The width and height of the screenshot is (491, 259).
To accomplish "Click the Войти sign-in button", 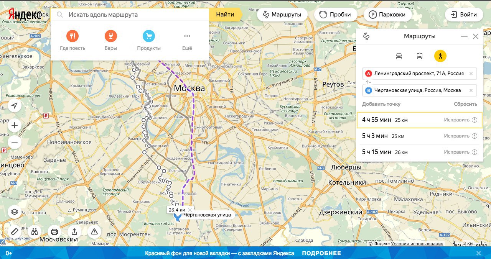I will pyautogui.click(x=463, y=15).
